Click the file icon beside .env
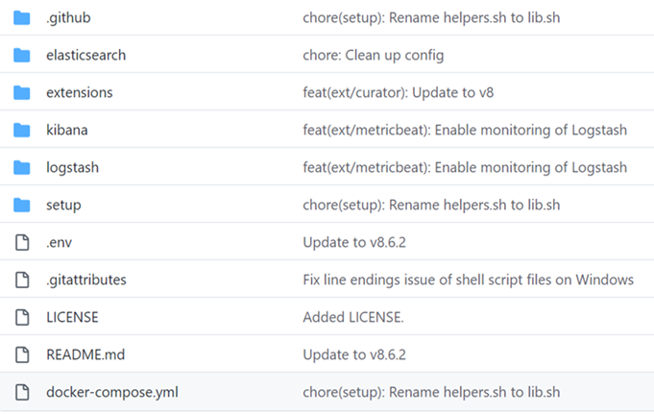The image size is (654, 414). click(x=22, y=243)
